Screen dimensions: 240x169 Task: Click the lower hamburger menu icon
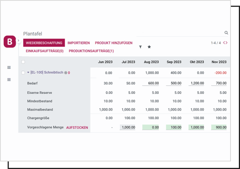click(9, 80)
